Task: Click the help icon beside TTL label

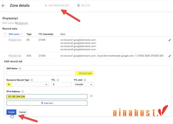Action: tap(58, 80)
